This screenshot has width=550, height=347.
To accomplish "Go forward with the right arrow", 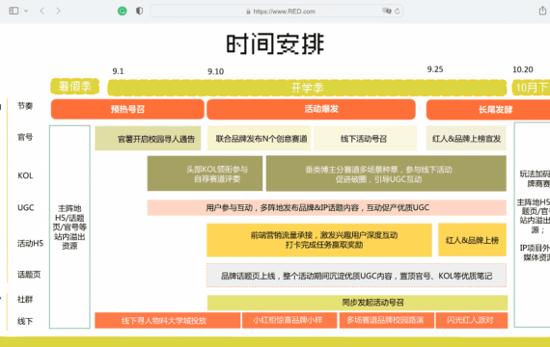I will 58,11.
